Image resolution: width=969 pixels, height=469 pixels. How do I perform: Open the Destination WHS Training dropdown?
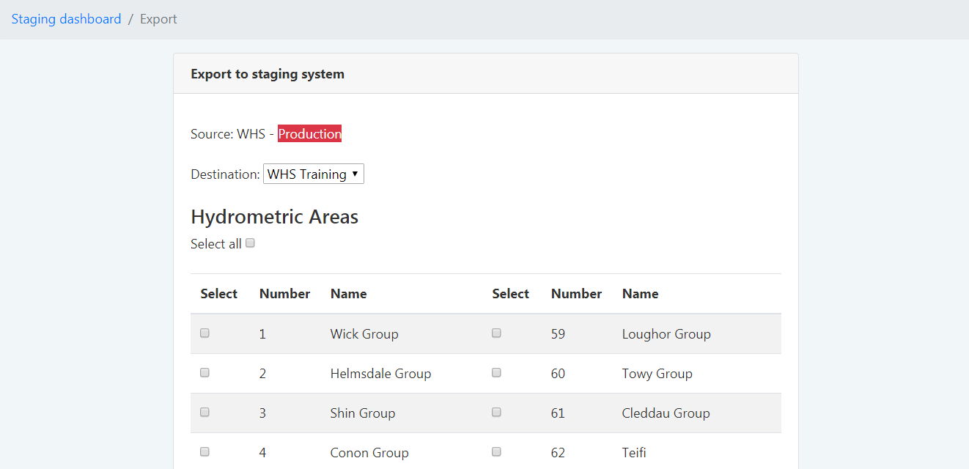314,174
